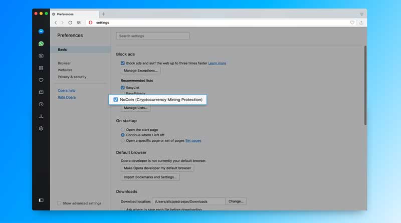Open the Learn more link
This screenshot has width=401, height=223.
coord(217,63)
